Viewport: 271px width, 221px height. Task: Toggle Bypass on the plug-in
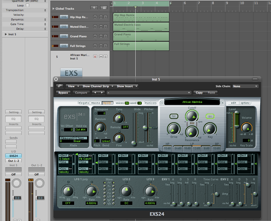pos(63,93)
